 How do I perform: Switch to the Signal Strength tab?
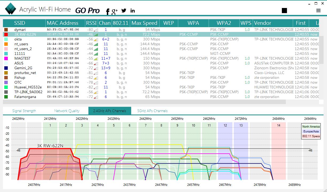click(24, 111)
